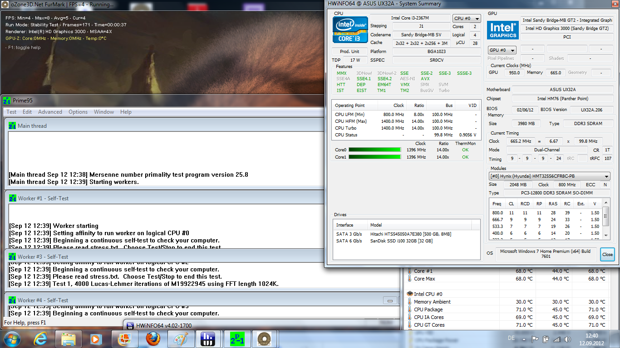This screenshot has width=620, height=348.
Task: Launch Firefox from the taskbar
Action: click(x=153, y=339)
